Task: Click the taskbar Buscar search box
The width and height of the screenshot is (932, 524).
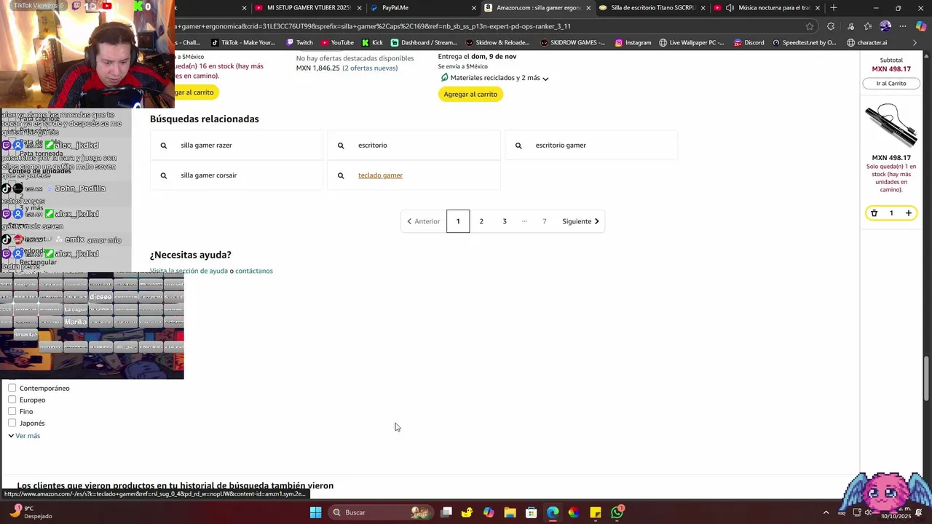Action: point(382,512)
